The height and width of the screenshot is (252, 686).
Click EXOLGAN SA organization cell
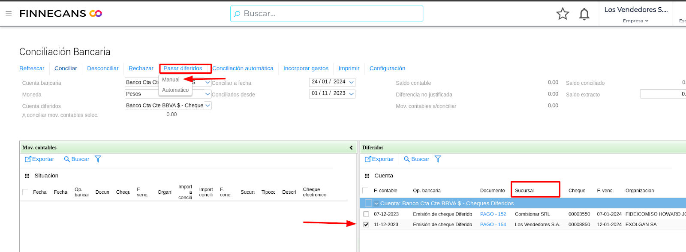641,224
